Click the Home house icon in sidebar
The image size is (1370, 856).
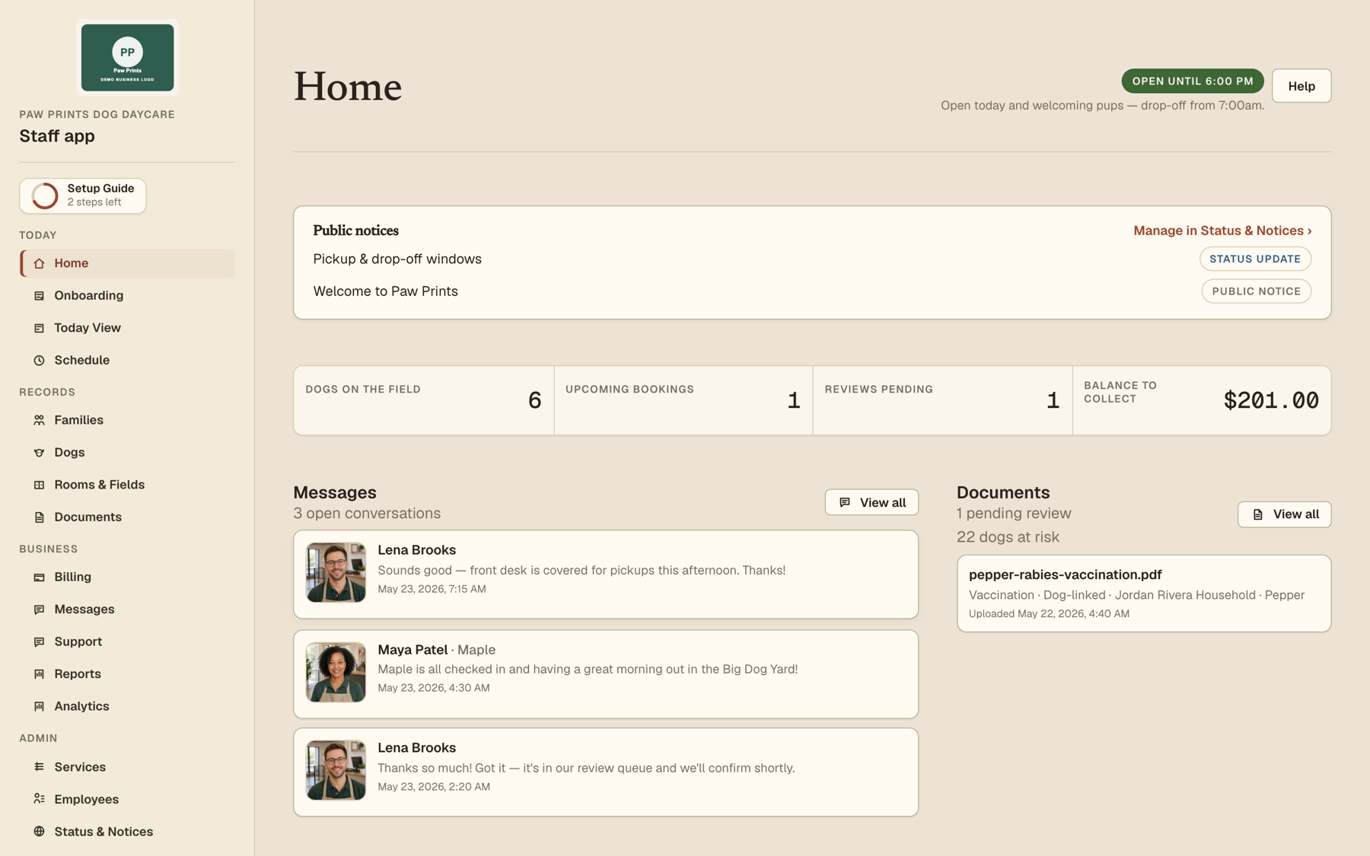point(39,263)
